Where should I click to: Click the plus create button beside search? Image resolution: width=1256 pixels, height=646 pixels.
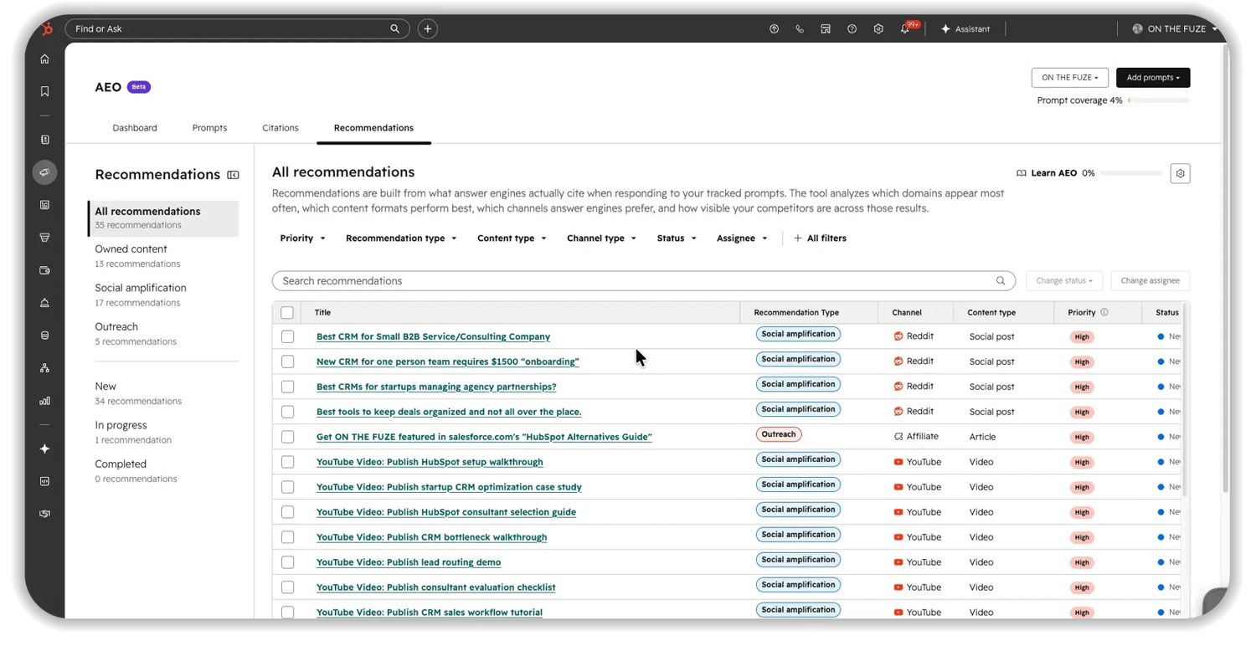[x=428, y=28]
